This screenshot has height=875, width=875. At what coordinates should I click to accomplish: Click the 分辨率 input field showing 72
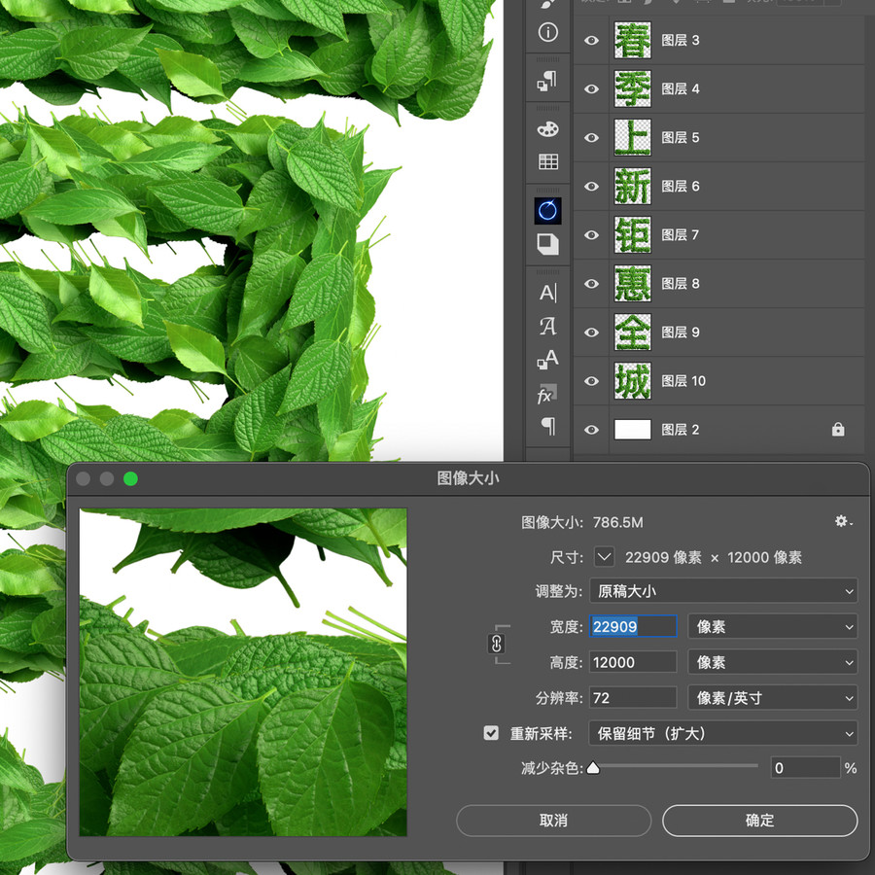pyautogui.click(x=633, y=697)
